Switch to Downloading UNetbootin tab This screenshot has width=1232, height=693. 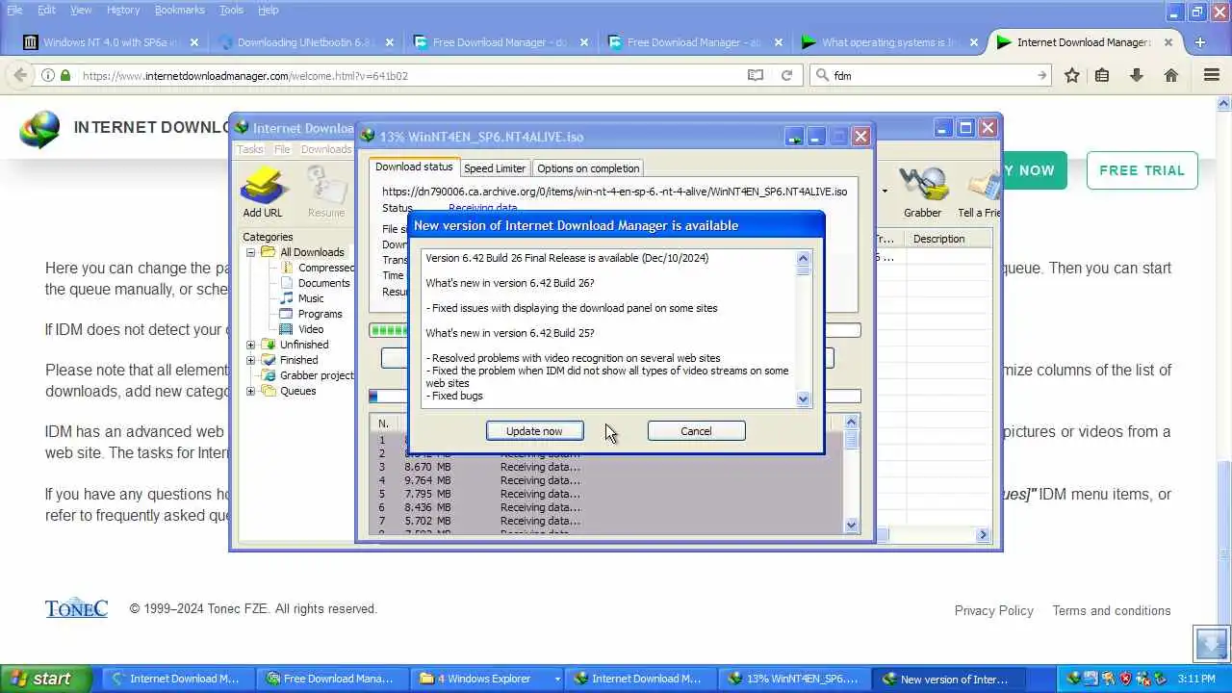tap(305, 42)
